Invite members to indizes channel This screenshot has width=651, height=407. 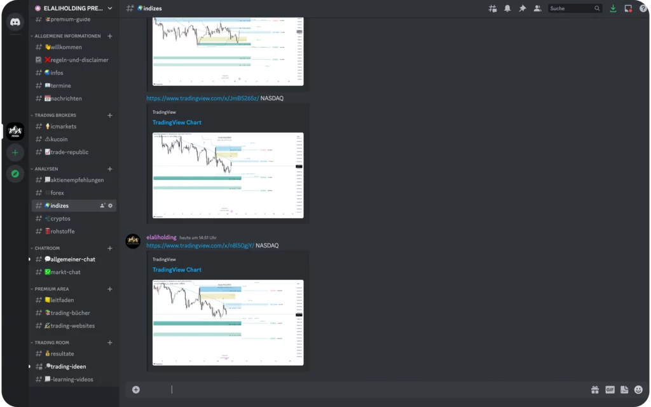click(102, 205)
